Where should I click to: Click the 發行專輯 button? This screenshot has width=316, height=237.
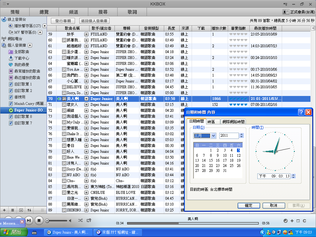tap(63, 21)
